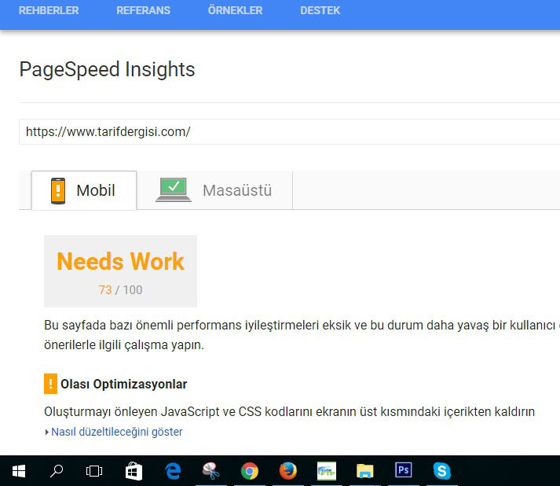Click the JavaScript ve CSS recommendation text
Image resolution: width=560 pixels, height=486 pixels.
289,411
